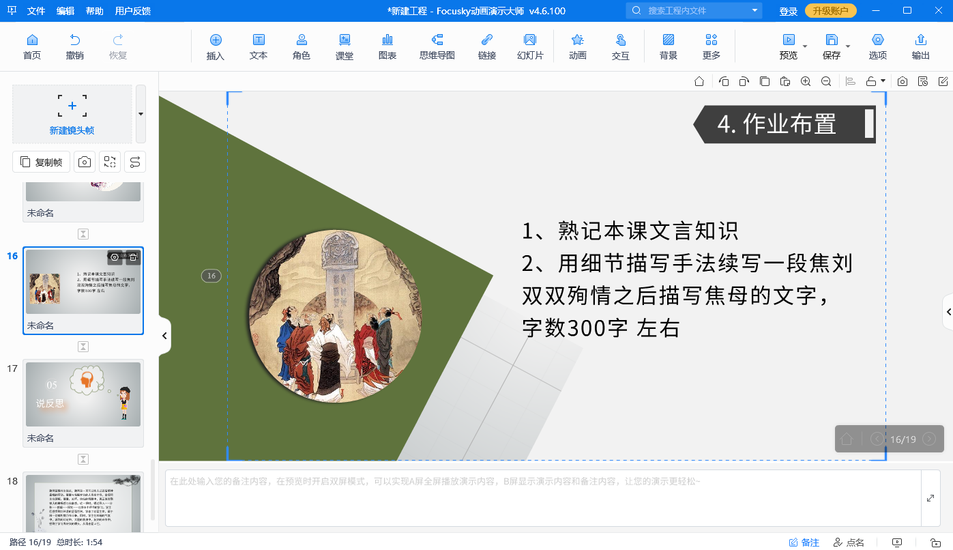Click the 升级账户 upgrade button
The width and height of the screenshot is (953, 550).
coord(831,11)
